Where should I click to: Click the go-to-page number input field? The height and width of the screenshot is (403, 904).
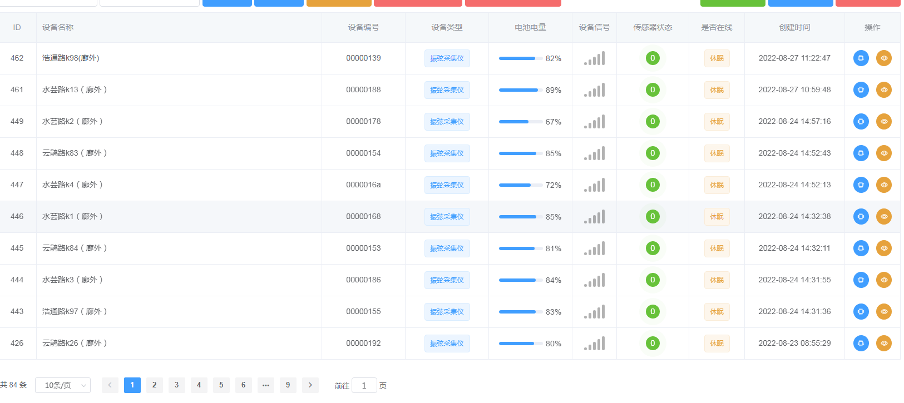coord(364,386)
